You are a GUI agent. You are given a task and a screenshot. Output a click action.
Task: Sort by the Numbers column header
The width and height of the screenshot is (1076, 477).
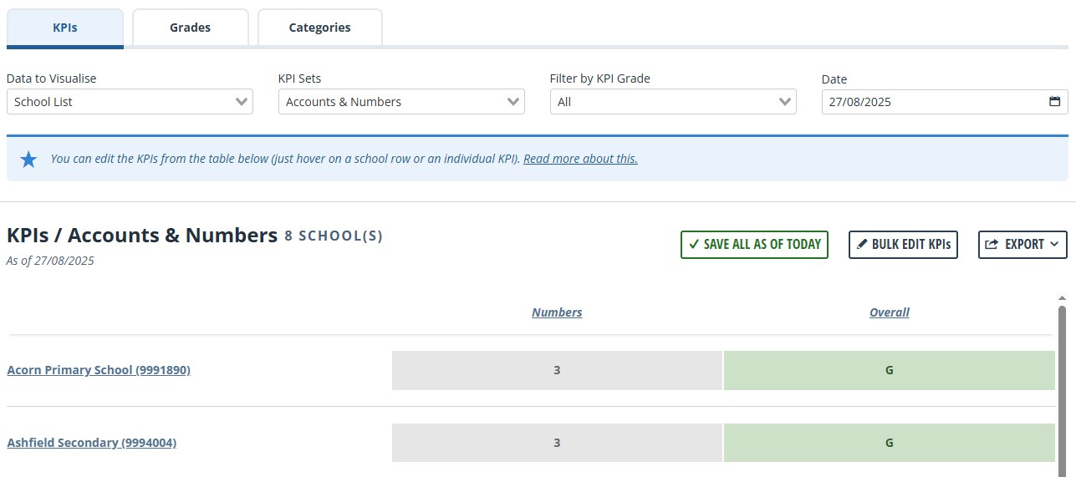tap(557, 312)
